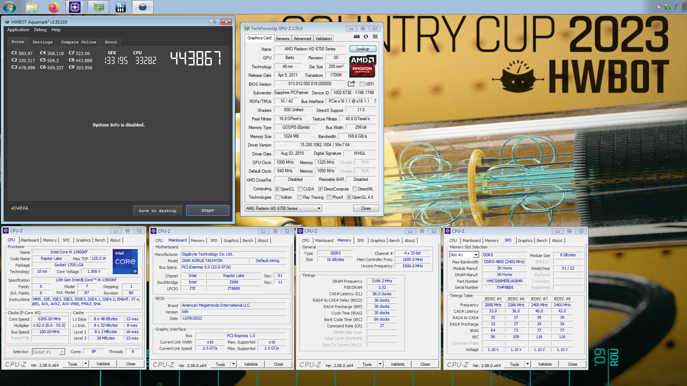Toggle the DirectCompute checkbox
Screen dimensions: 687x386
click(x=321, y=189)
